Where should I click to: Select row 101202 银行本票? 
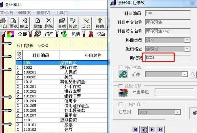tap(62, 91)
